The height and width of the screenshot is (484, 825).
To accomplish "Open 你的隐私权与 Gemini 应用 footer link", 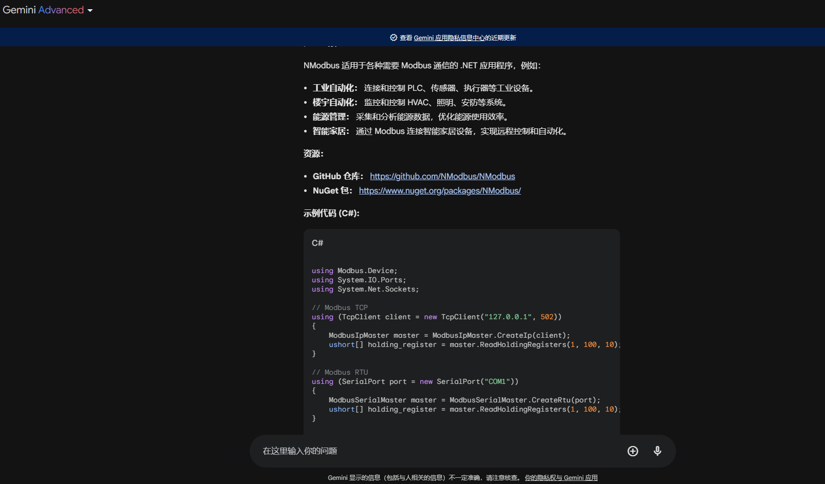I will 561,478.
